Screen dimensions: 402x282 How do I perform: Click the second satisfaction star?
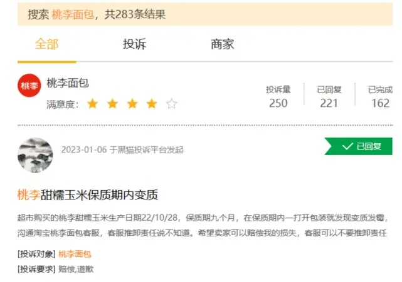point(112,104)
